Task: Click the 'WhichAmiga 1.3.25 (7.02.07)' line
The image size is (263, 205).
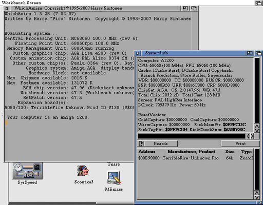Action: pos(40,14)
